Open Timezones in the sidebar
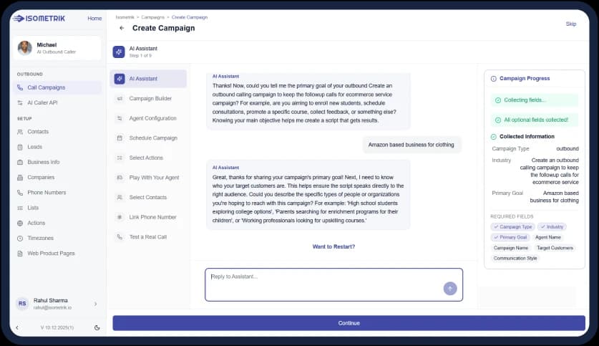 pos(57,238)
